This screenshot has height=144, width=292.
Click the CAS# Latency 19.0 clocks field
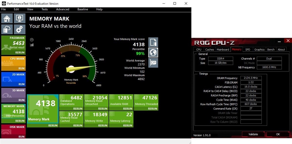(x=251, y=87)
